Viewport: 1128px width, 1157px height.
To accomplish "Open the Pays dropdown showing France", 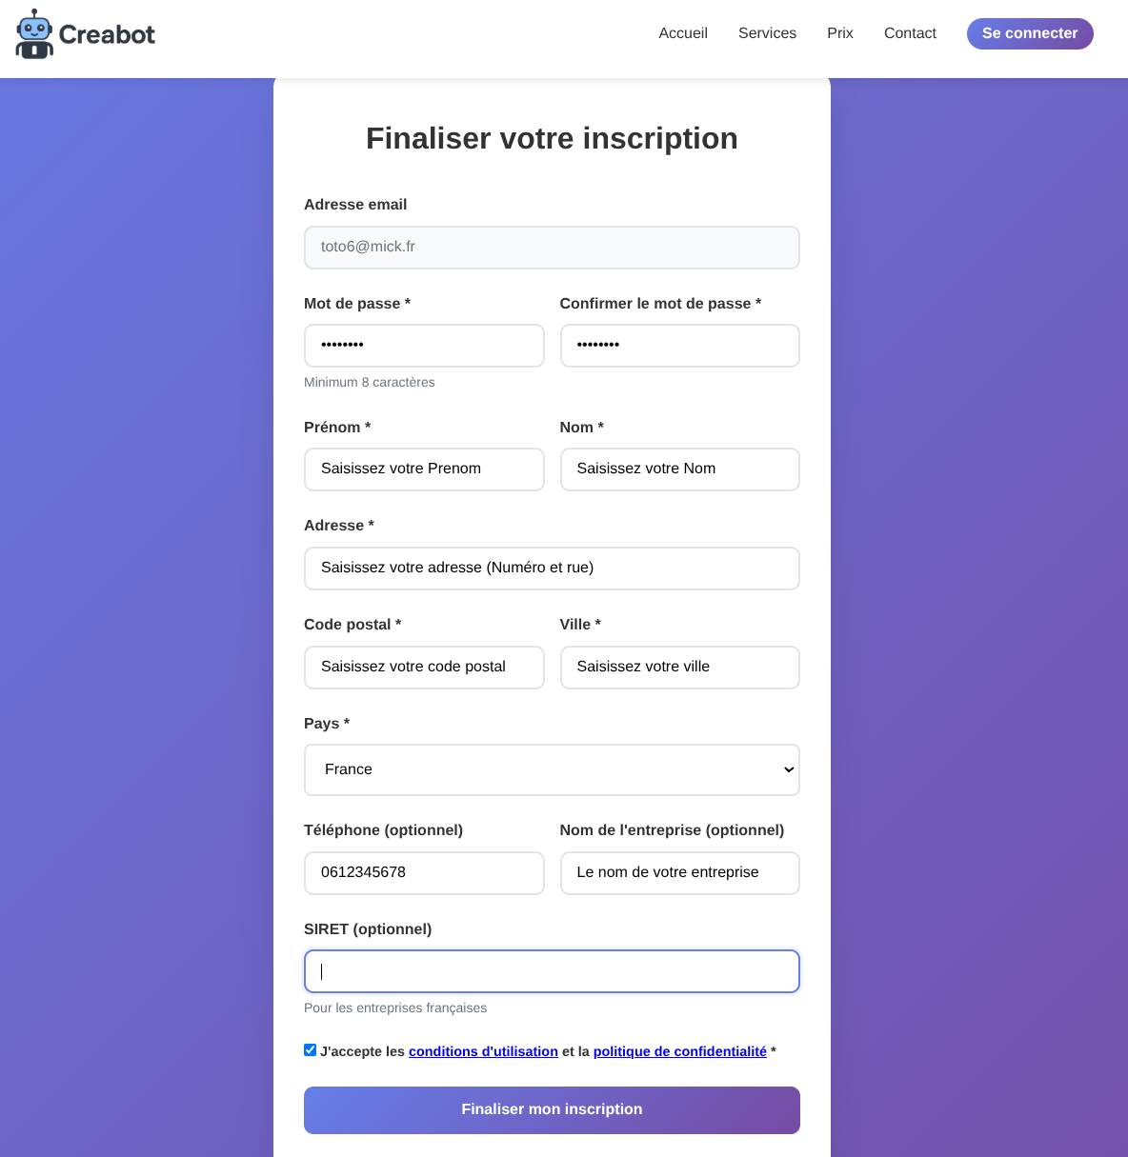I will [552, 769].
